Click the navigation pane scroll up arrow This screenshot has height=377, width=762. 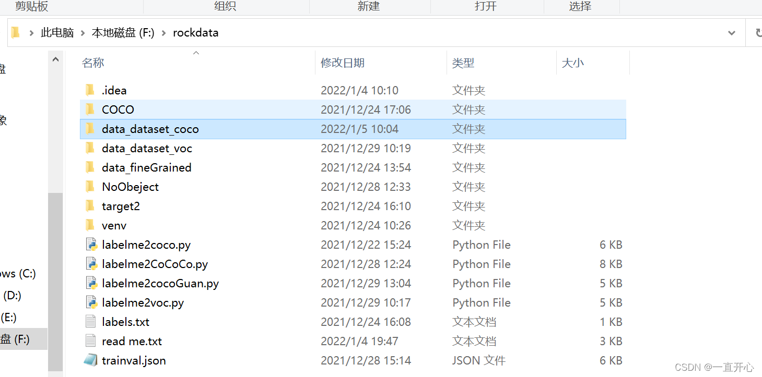point(55,59)
